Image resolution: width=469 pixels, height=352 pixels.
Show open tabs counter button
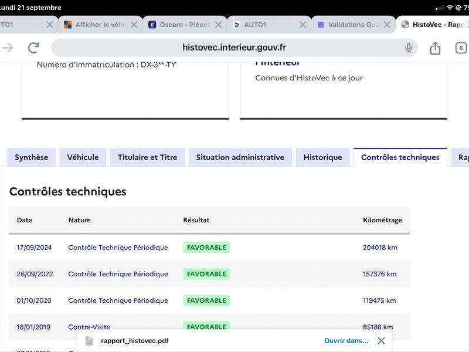(461, 48)
